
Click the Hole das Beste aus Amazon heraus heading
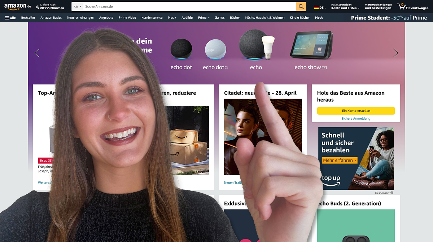coord(351,96)
